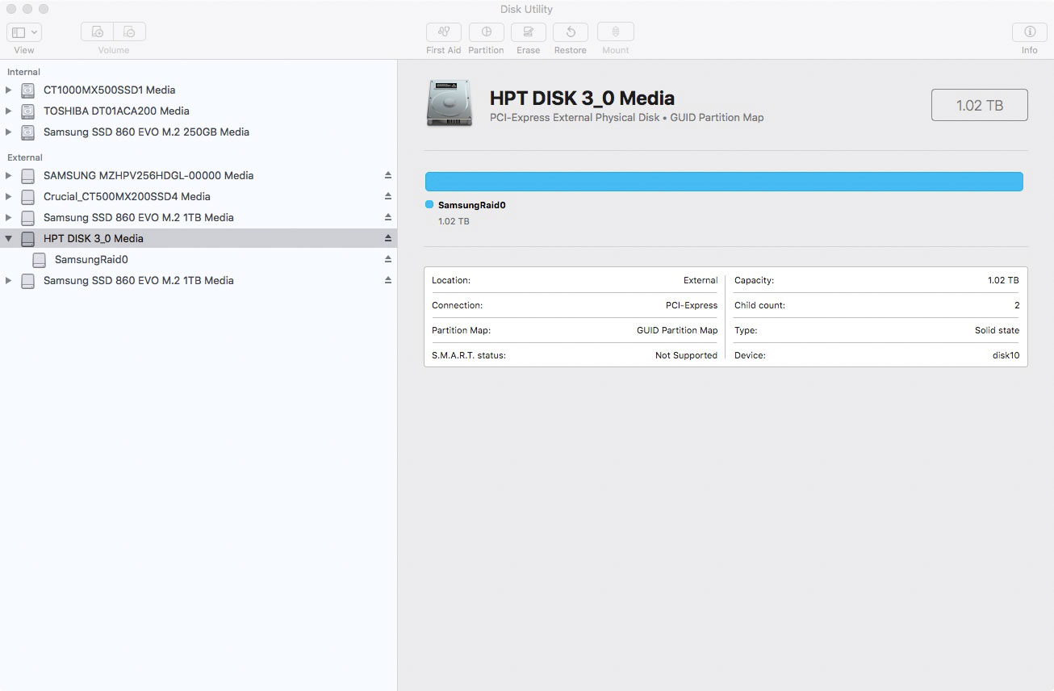Click the Location External value

tap(701, 280)
